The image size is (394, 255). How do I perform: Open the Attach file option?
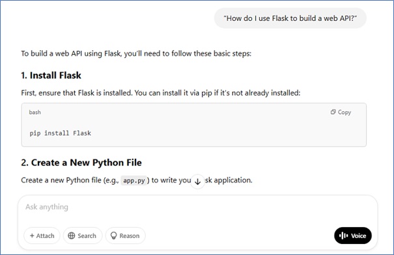tap(42, 235)
